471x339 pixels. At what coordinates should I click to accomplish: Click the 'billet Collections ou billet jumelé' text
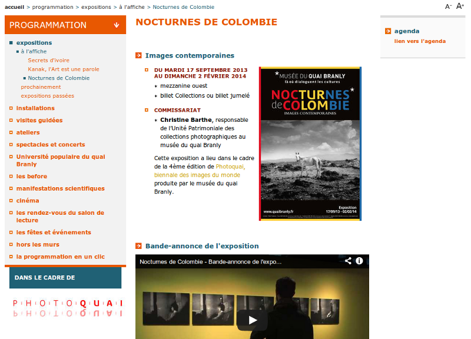tap(205, 96)
